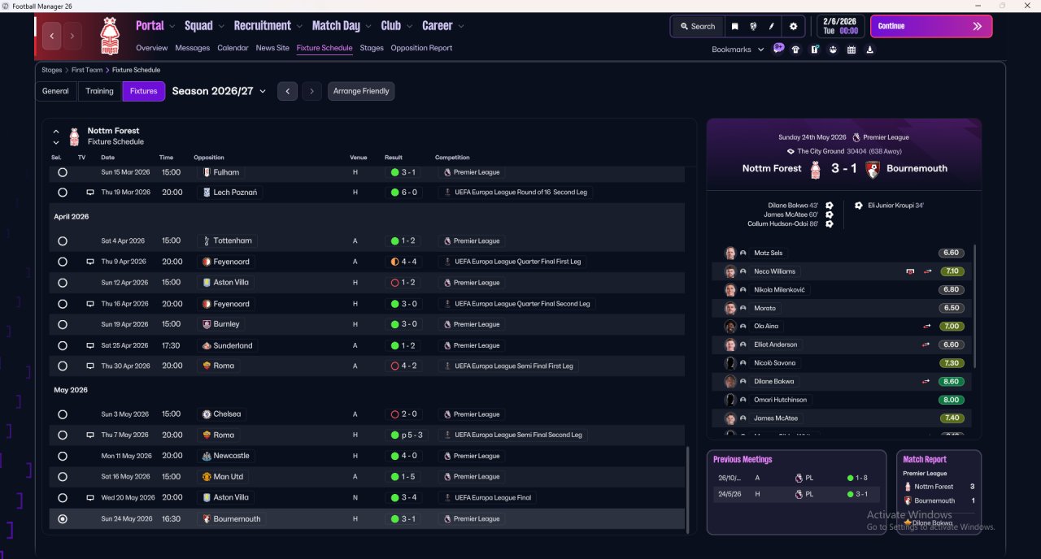
Task: Switch to the Training tab
Action: tap(99, 91)
